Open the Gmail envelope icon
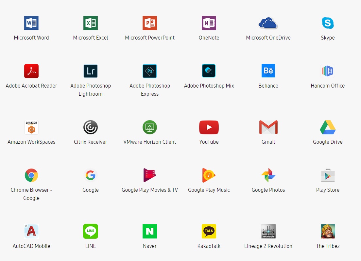Image resolution: width=361 pixels, height=261 pixels. pyautogui.click(x=268, y=127)
